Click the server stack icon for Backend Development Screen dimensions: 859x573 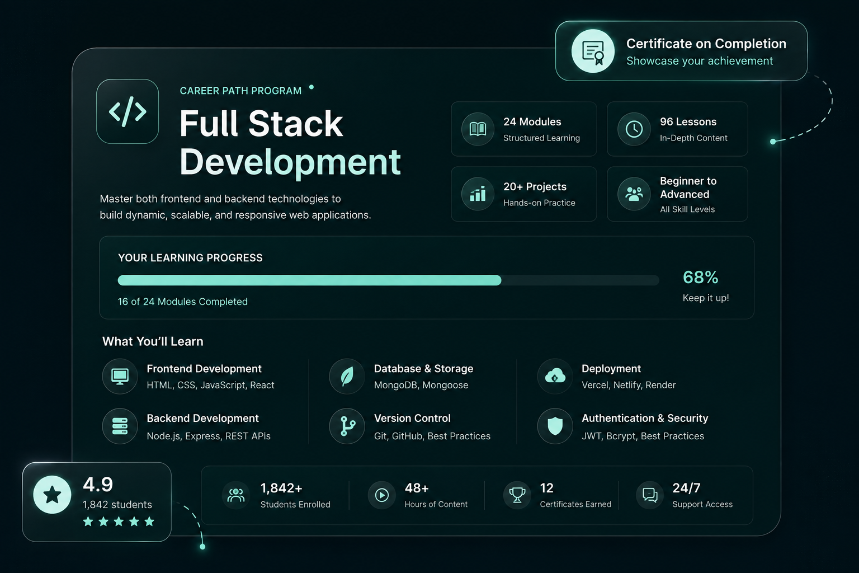120,426
